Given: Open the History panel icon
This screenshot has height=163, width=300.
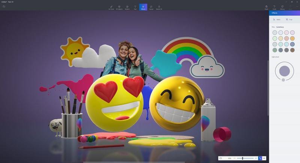Looking at the screenshot, I should click(282, 7).
